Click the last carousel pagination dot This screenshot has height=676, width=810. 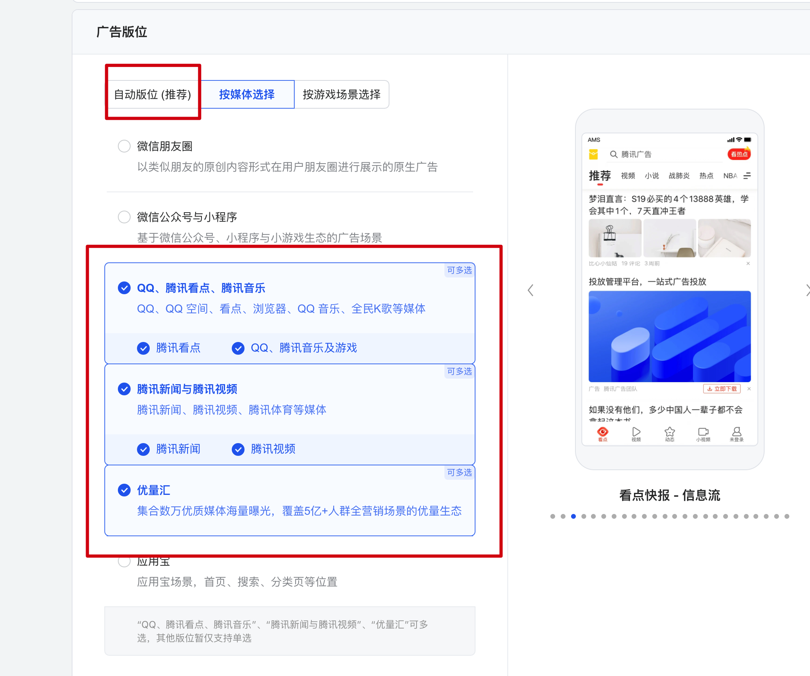(787, 516)
